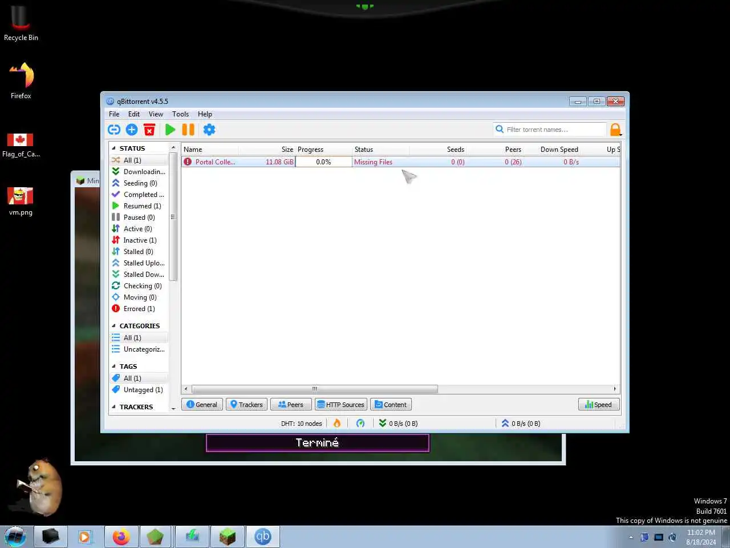The image size is (730, 548).
Task: Click the blue upload speed status icon
Action: (x=505, y=423)
